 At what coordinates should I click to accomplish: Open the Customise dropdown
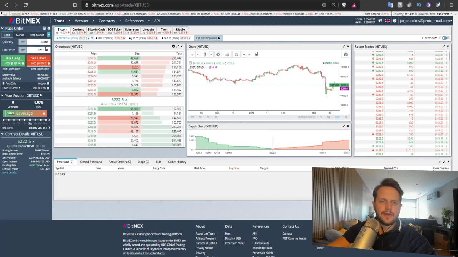point(429,38)
